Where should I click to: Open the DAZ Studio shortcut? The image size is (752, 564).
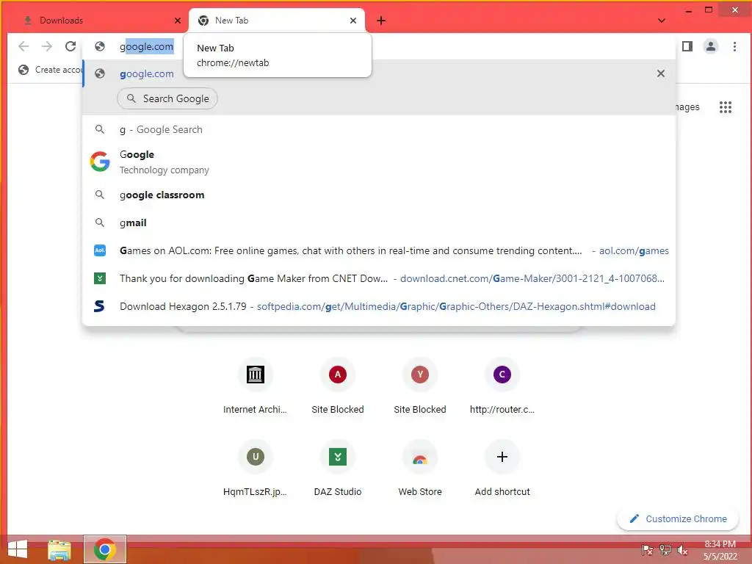pyautogui.click(x=338, y=469)
